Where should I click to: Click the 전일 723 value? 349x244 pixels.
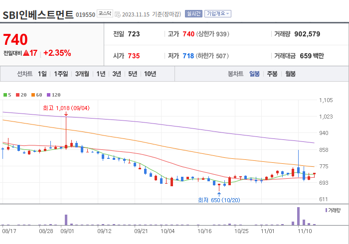pyautogui.click(x=134, y=34)
